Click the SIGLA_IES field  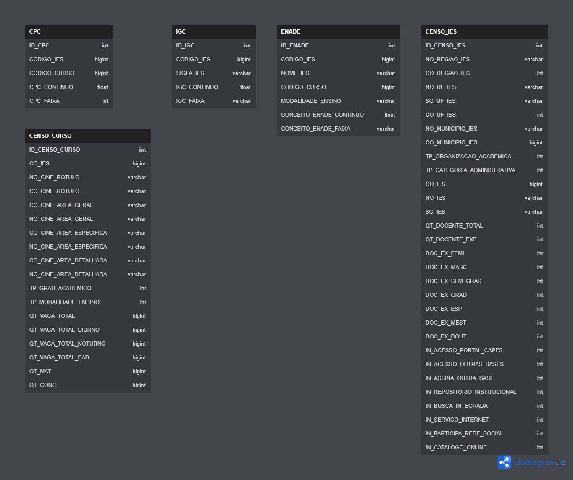[214, 73]
